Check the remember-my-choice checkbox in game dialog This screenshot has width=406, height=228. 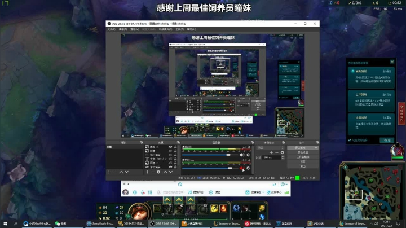(x=350, y=140)
